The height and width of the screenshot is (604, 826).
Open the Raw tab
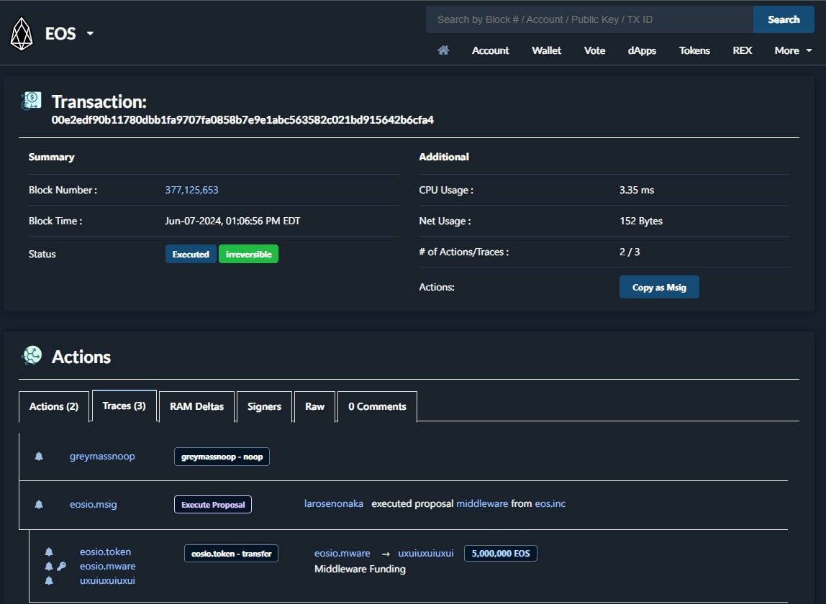tap(314, 406)
